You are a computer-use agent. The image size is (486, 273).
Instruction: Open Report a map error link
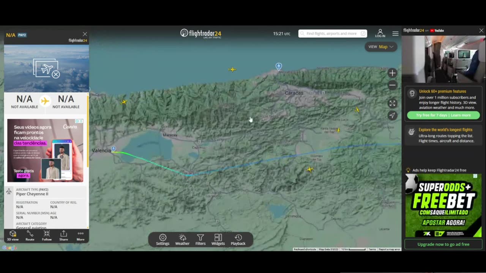point(389,249)
